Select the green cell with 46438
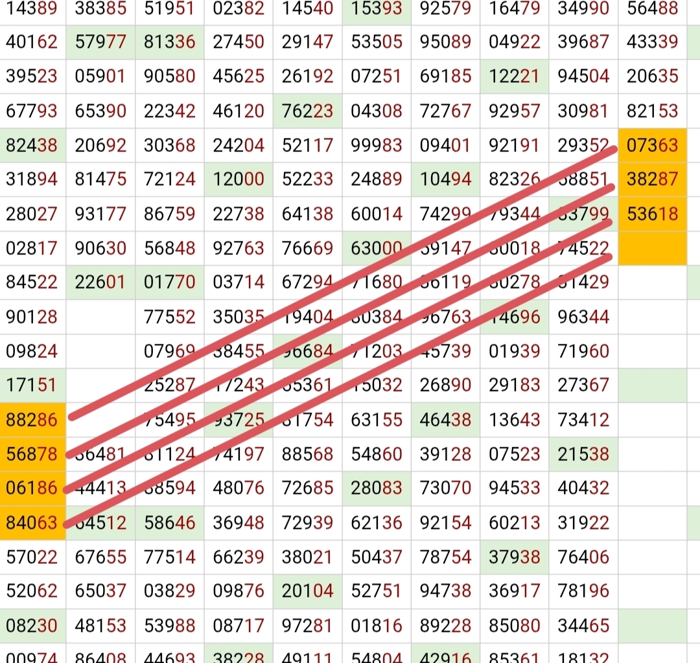 pyautogui.click(x=445, y=420)
